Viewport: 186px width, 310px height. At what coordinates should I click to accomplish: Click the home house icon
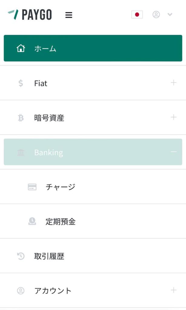coord(21,48)
